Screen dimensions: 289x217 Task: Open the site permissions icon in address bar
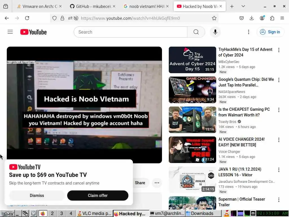pyautogui.click(x=70, y=18)
